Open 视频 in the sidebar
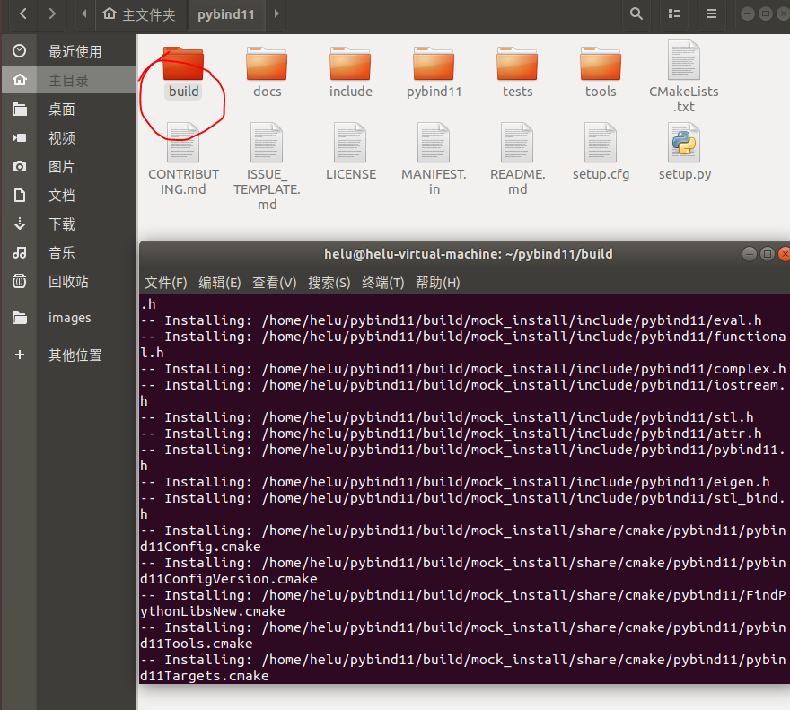 coord(61,137)
